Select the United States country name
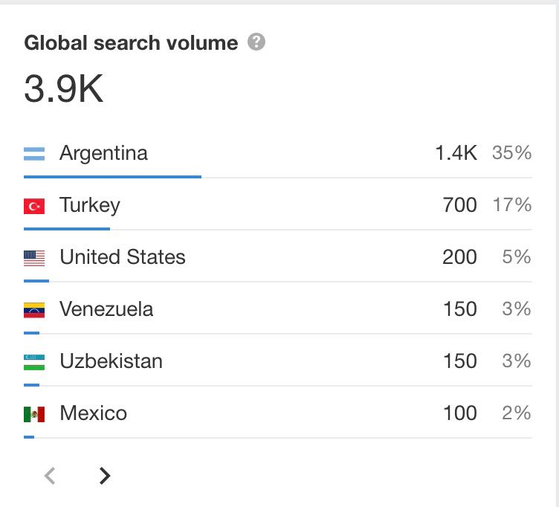The width and height of the screenshot is (559, 507). click(x=123, y=257)
